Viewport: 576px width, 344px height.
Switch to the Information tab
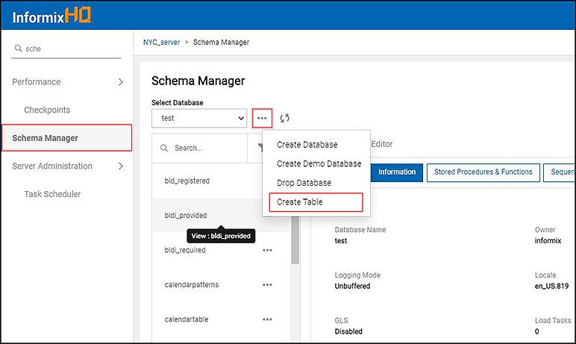click(396, 172)
